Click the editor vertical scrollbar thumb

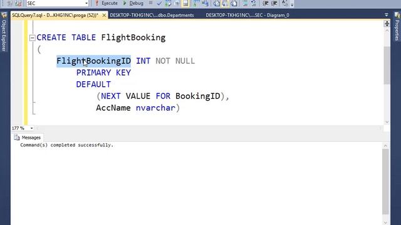387,66
